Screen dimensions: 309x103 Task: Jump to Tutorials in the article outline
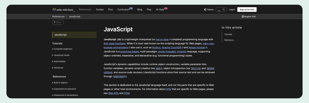[228, 34]
